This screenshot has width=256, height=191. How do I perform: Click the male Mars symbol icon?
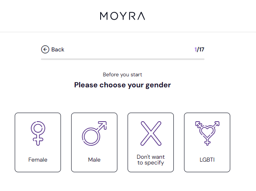(x=94, y=133)
